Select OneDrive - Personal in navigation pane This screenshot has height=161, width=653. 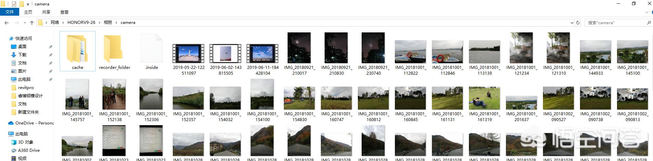coord(34,123)
